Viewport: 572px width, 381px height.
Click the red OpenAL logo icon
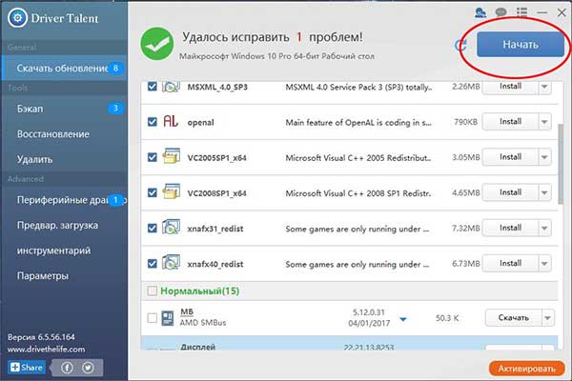point(171,121)
